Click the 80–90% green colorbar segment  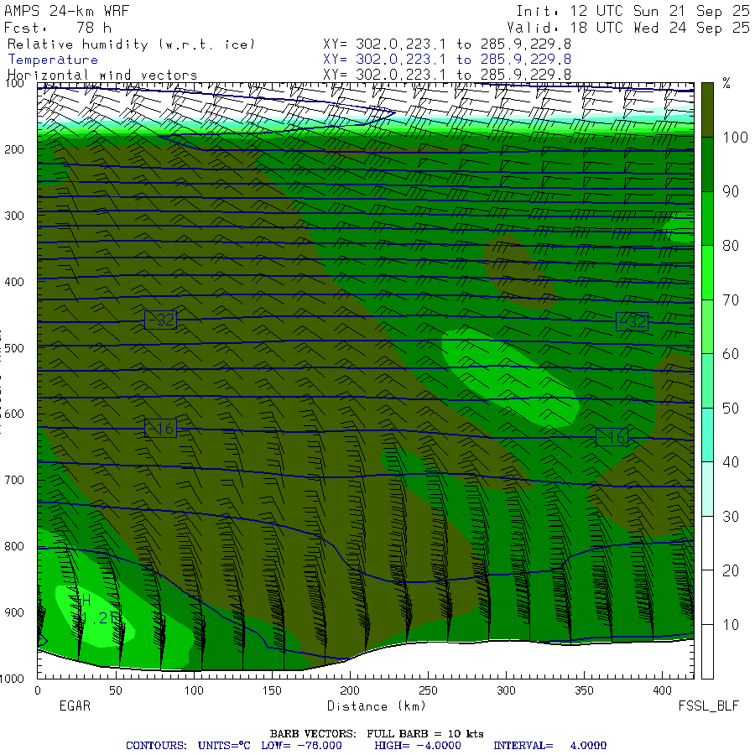[707, 219]
